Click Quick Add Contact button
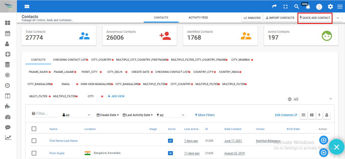The width and height of the screenshot is (345, 159). pos(315,18)
